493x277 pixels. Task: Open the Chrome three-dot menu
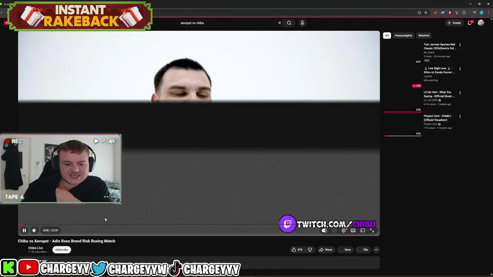(489, 13)
